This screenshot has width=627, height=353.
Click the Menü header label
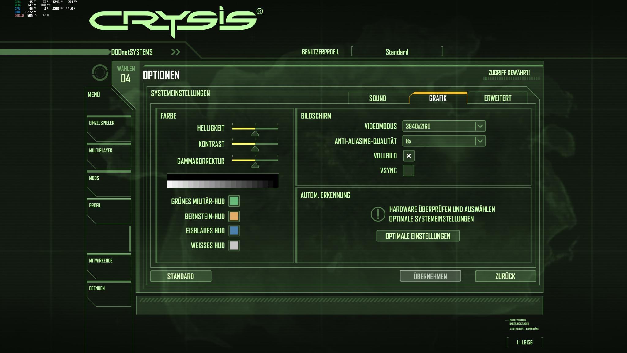(94, 94)
